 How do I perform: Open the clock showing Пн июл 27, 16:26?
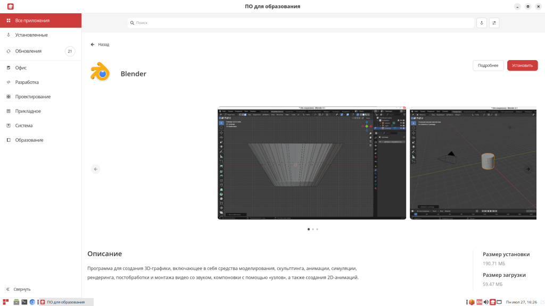(x=522, y=302)
